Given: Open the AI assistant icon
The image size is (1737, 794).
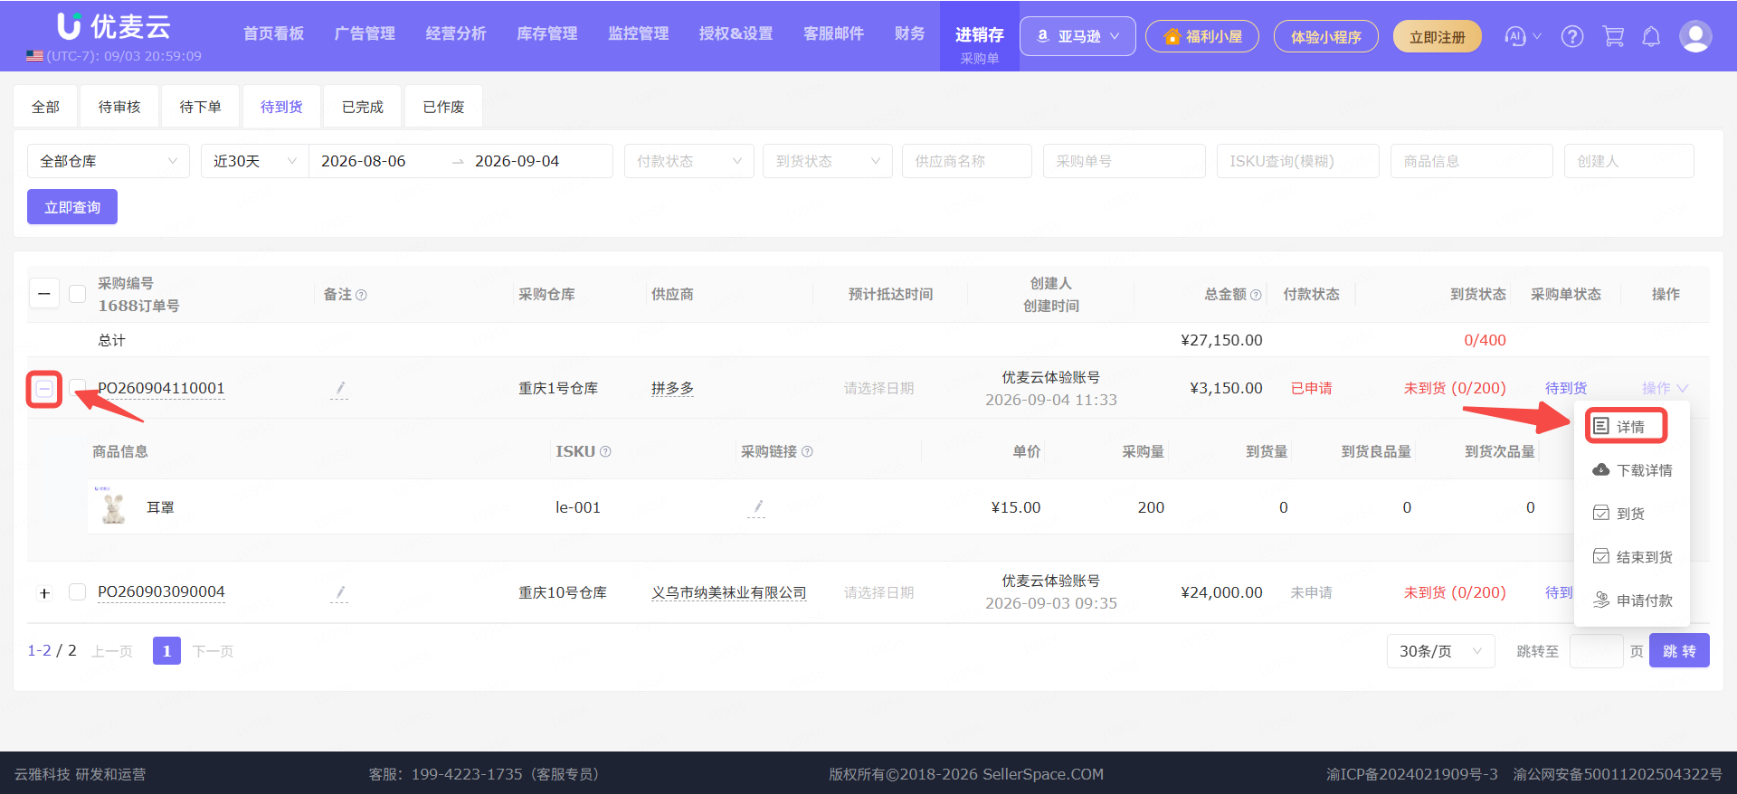Looking at the screenshot, I should pos(1515,36).
